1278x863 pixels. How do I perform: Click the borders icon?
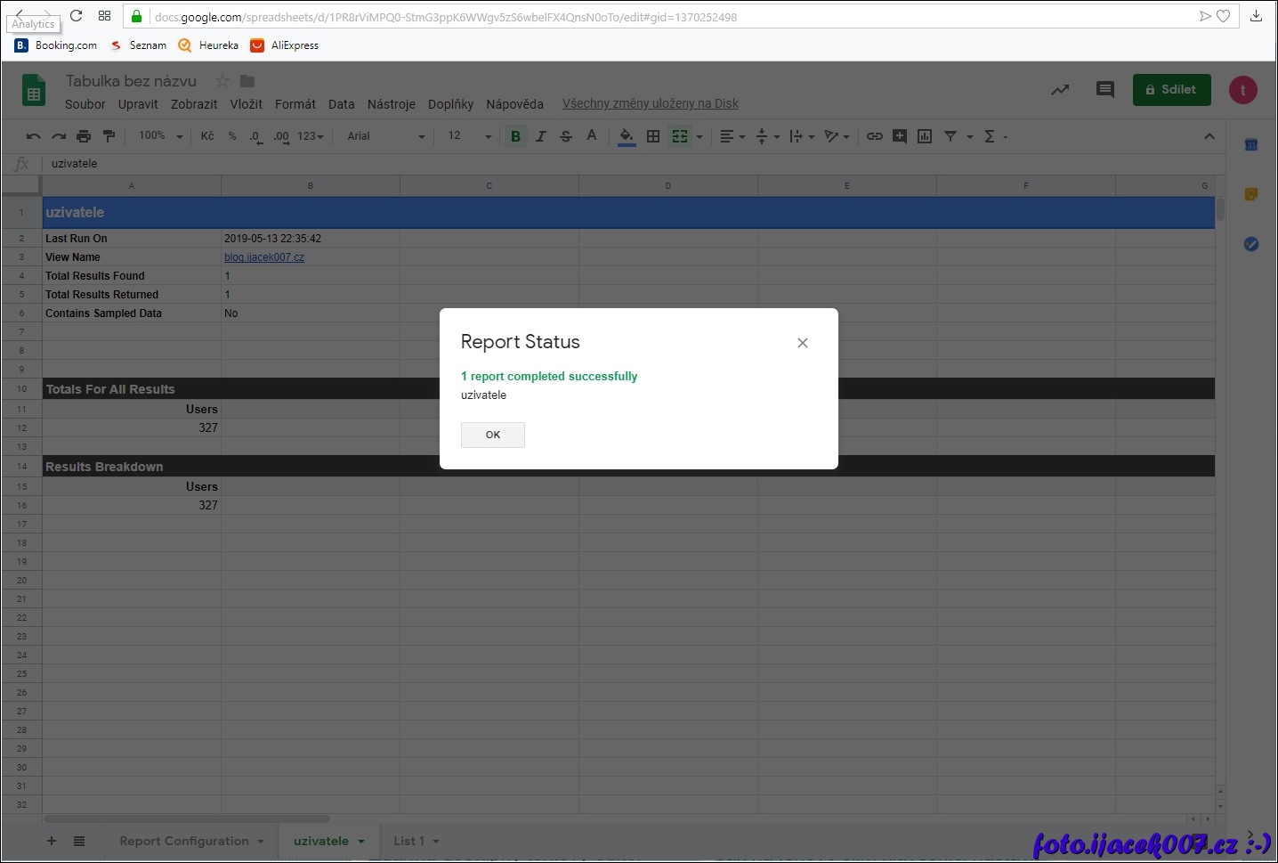pos(653,136)
